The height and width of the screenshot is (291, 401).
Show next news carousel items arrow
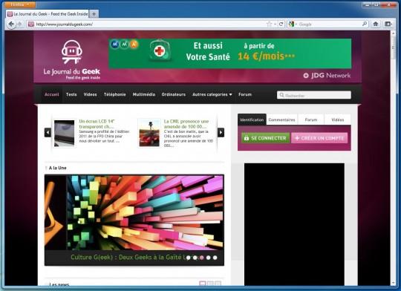coord(221,132)
